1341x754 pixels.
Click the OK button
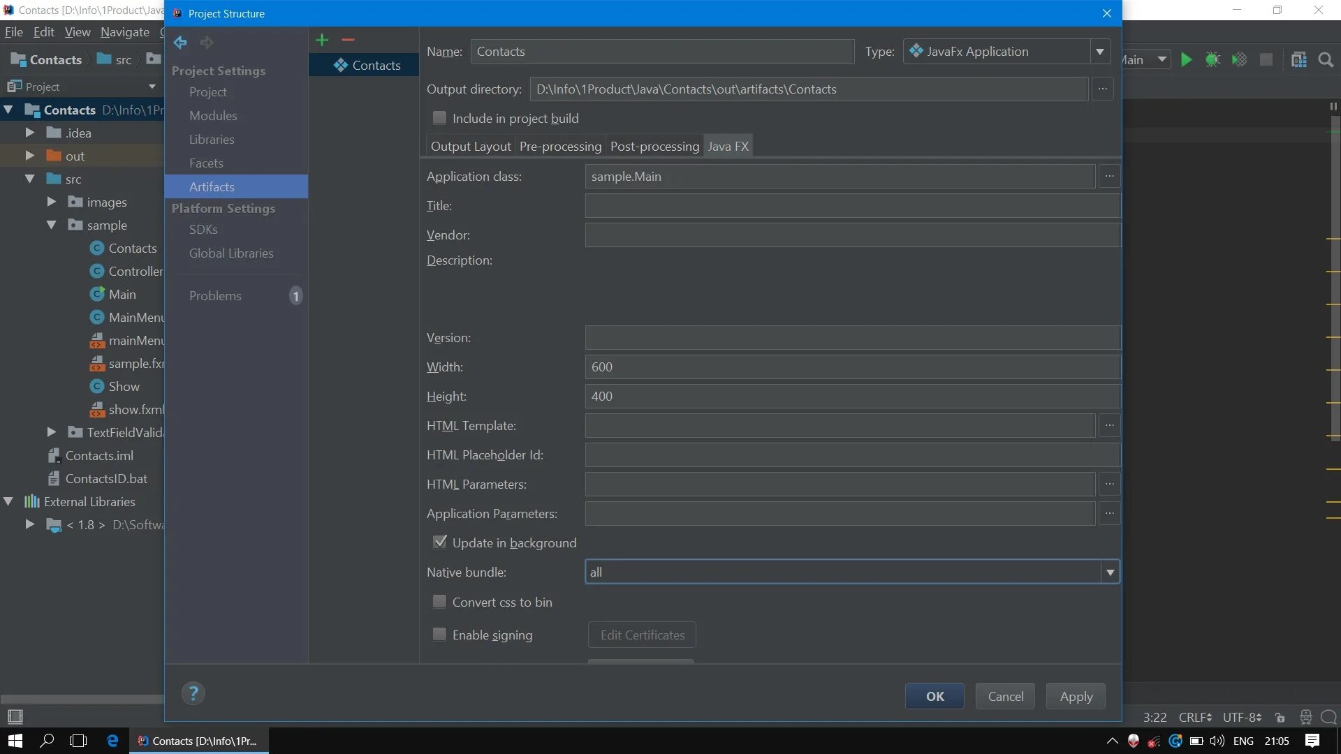(935, 696)
